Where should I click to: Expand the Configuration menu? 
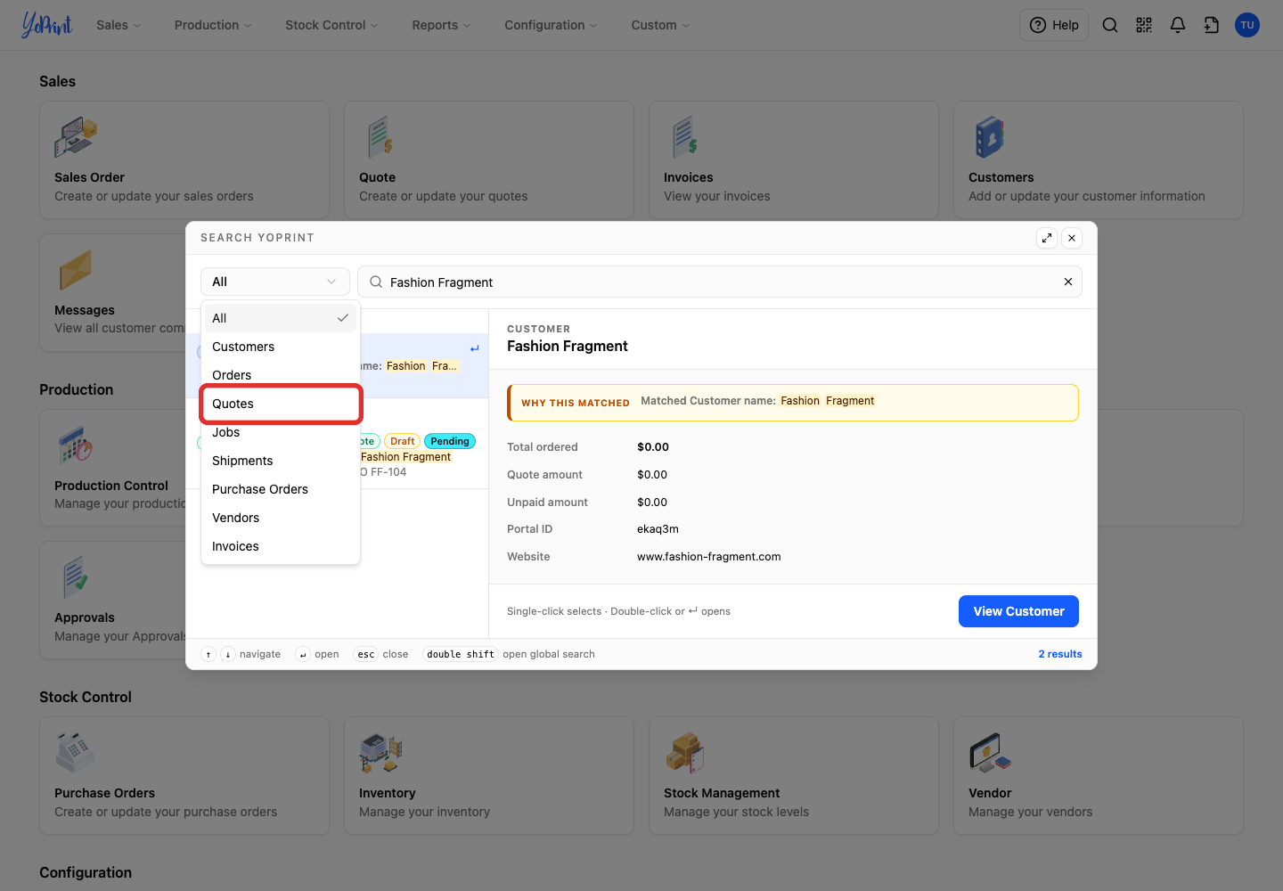tap(551, 25)
